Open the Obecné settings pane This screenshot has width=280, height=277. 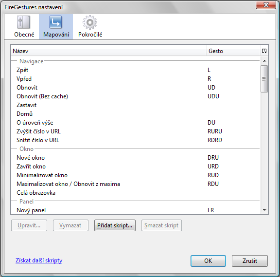(24, 27)
